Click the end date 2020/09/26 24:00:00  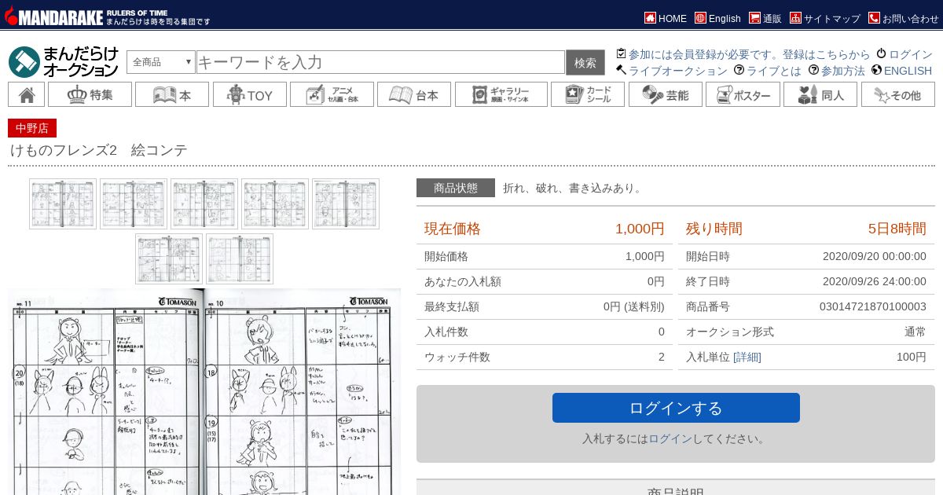pos(875,281)
